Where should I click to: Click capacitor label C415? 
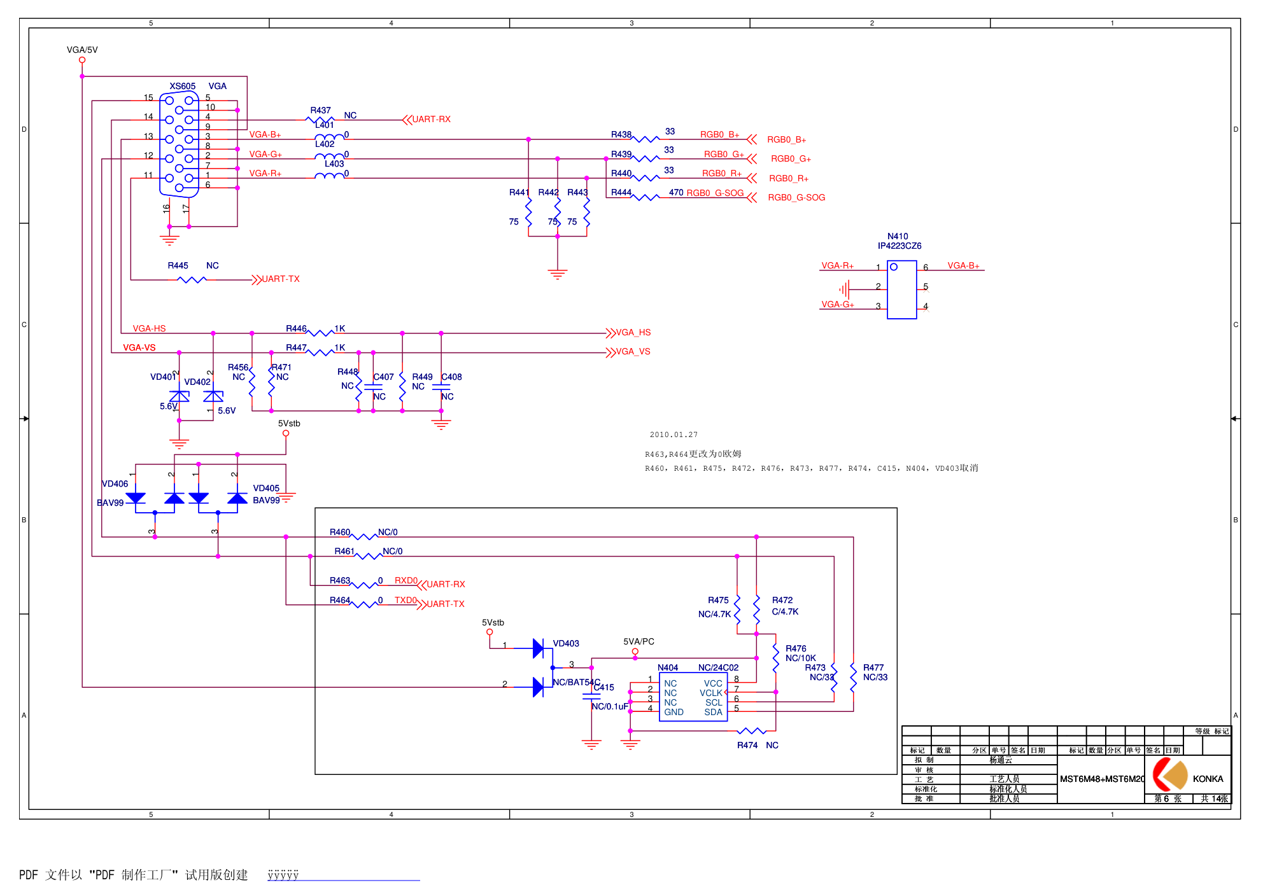point(603,687)
